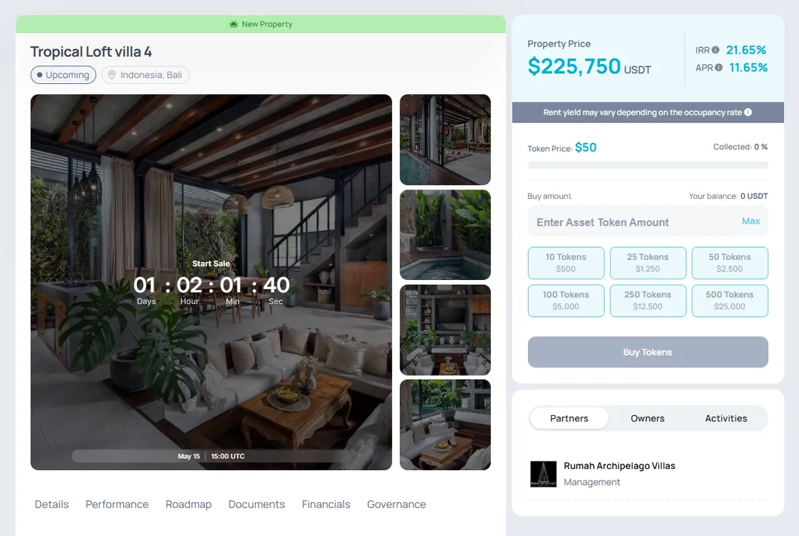Select the 10 Tokens $500 option

[x=566, y=263]
